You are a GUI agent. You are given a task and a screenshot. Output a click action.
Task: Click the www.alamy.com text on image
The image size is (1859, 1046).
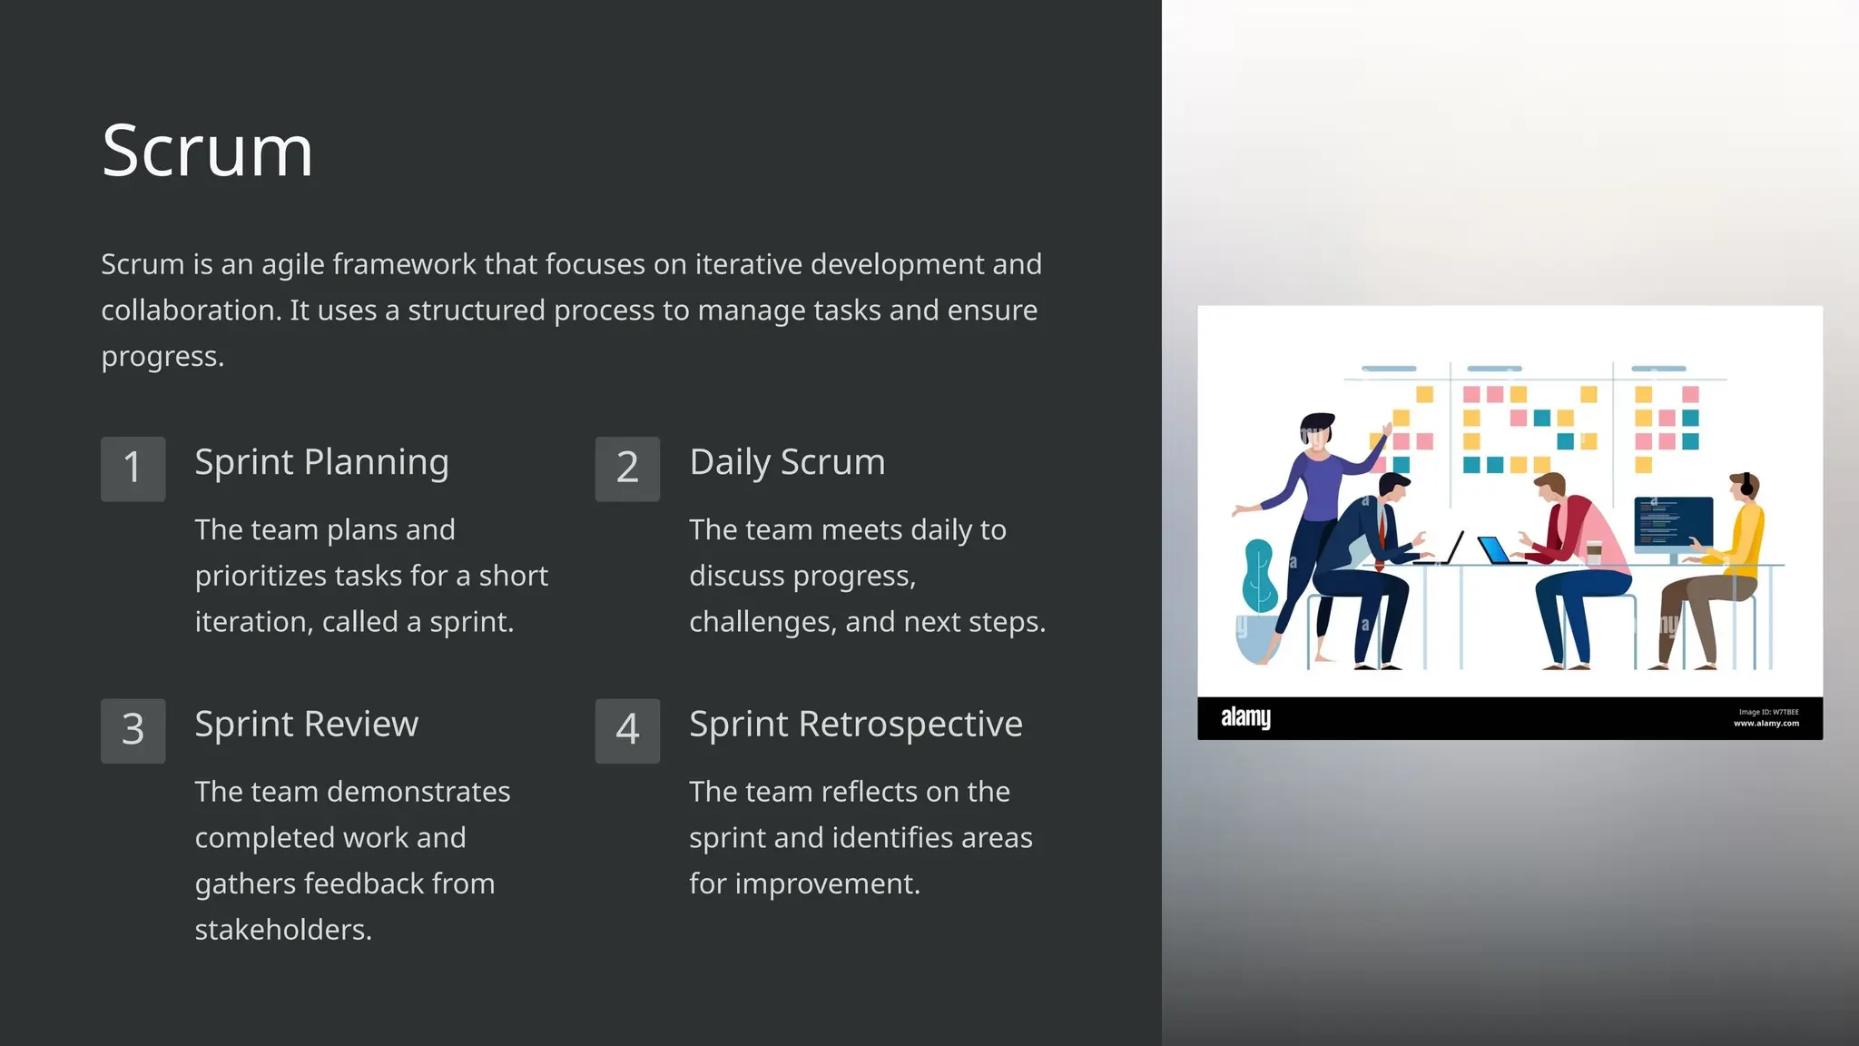click(x=1766, y=724)
